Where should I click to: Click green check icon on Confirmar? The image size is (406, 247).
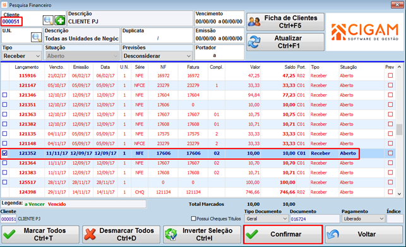point(252,234)
